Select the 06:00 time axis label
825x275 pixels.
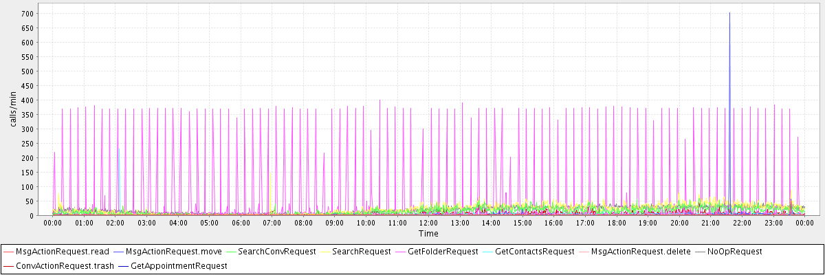(x=241, y=223)
